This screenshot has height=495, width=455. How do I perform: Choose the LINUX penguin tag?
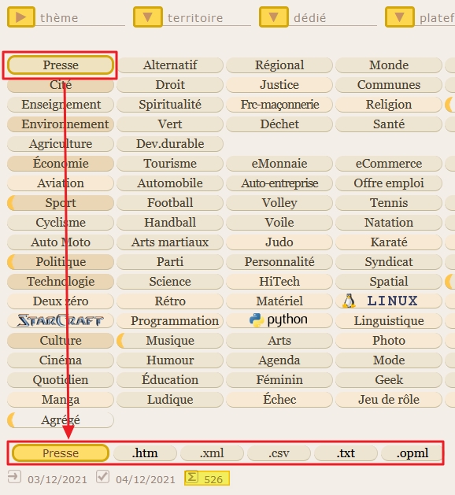coord(388,301)
